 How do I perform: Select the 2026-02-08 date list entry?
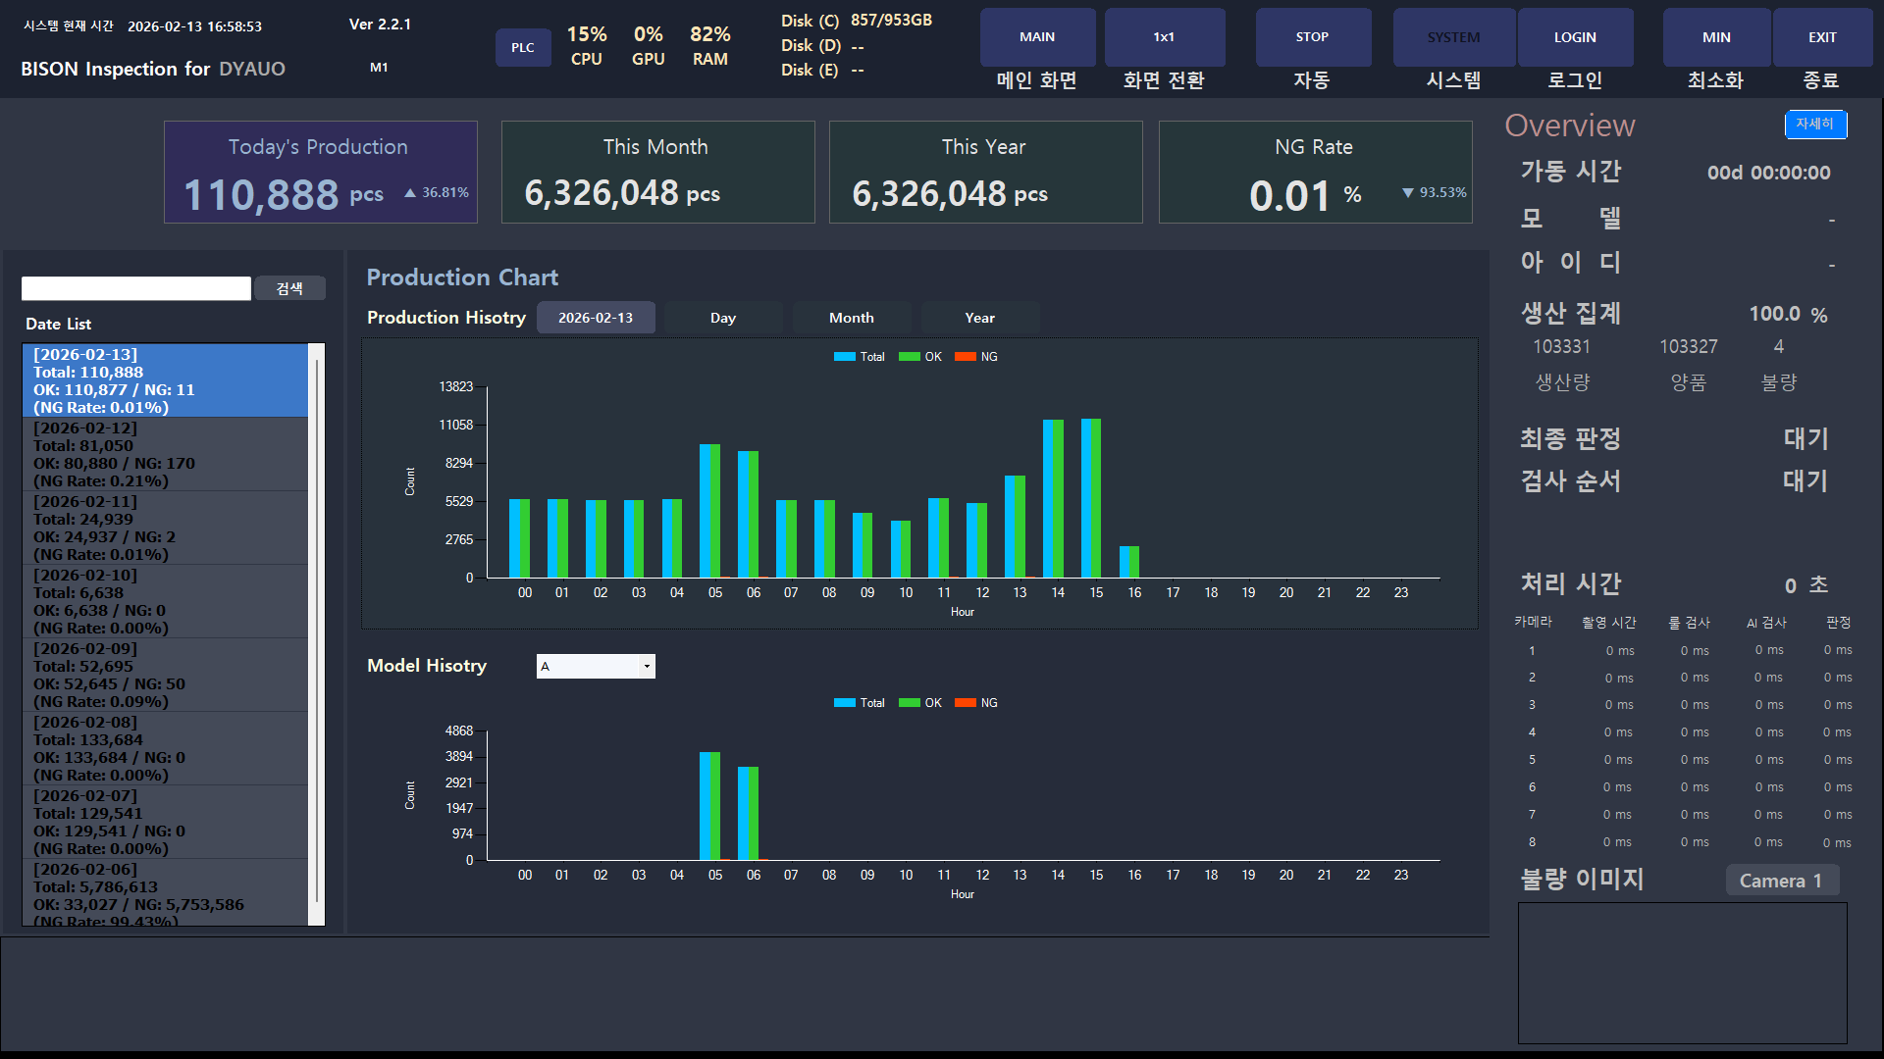[x=165, y=748]
